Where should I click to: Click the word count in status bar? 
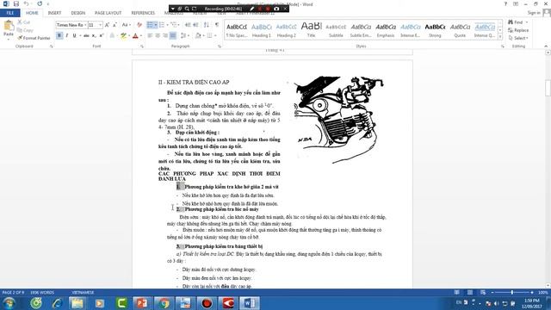click(x=42, y=293)
